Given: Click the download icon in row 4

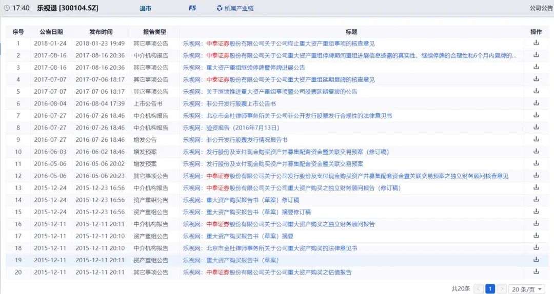Looking at the screenshot, I should [x=536, y=79].
